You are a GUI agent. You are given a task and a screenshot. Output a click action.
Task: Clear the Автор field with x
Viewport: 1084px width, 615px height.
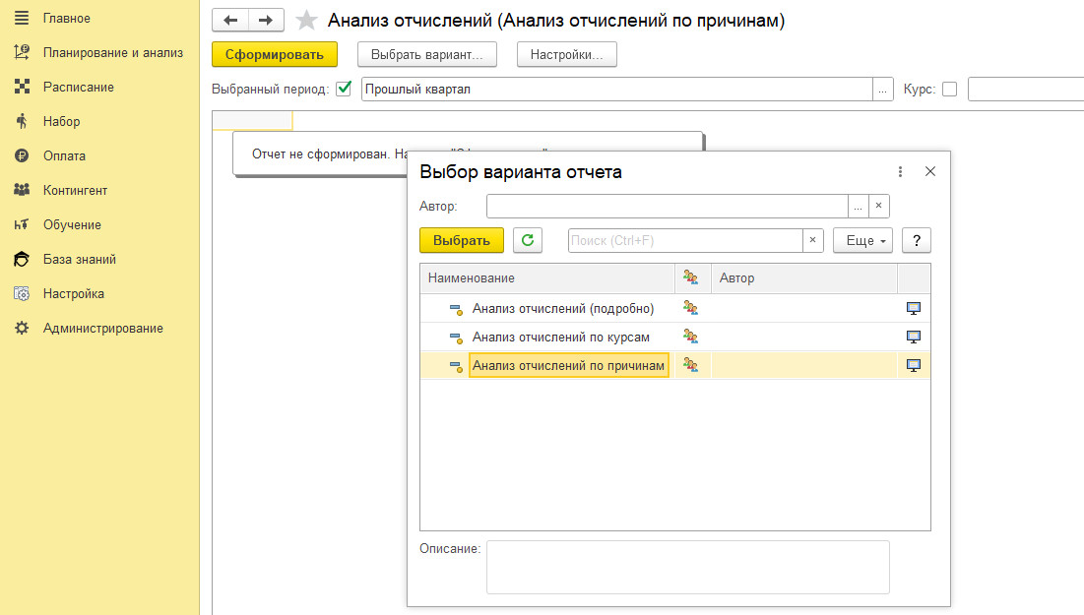879,206
